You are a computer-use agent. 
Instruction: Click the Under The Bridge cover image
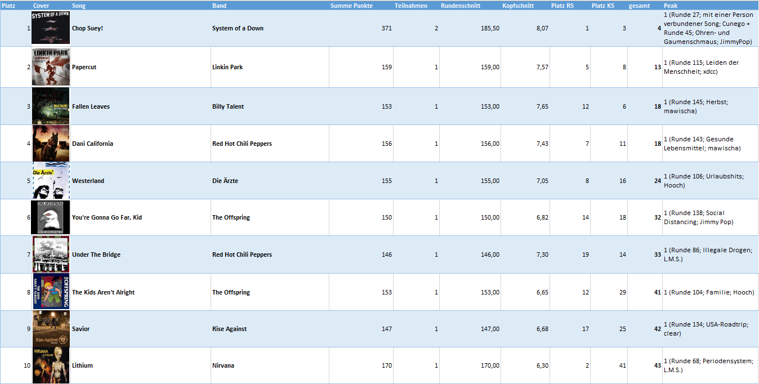[x=51, y=254]
